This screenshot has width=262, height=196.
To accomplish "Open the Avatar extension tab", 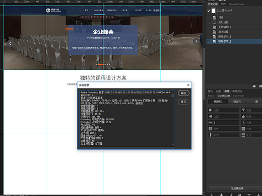I will pyautogui.click(x=211, y=96).
